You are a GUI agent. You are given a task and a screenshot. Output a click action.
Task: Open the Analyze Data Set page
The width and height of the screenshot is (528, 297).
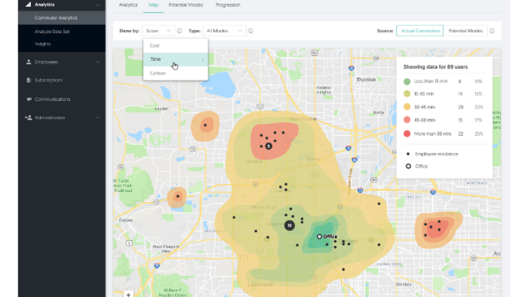tap(51, 31)
